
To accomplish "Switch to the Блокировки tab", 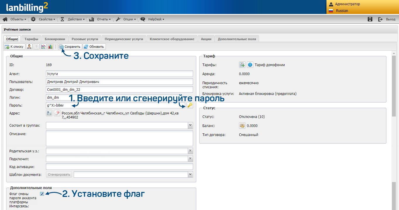I will click(x=55, y=39).
